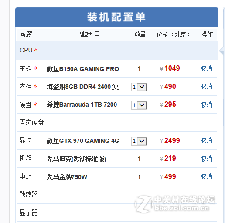Open quantity dropdown for 海盗船 memory
Image resolution: width=225 pixels, height=223 pixels.
139,87
